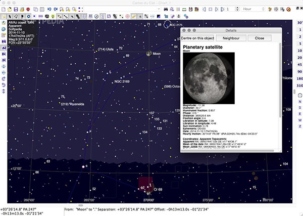This screenshot has width=303, height=216.
Task: Click the NGC 2169 label on chart
Action: (122, 81)
